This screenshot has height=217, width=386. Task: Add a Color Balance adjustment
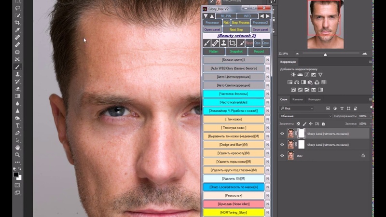tap(297, 82)
